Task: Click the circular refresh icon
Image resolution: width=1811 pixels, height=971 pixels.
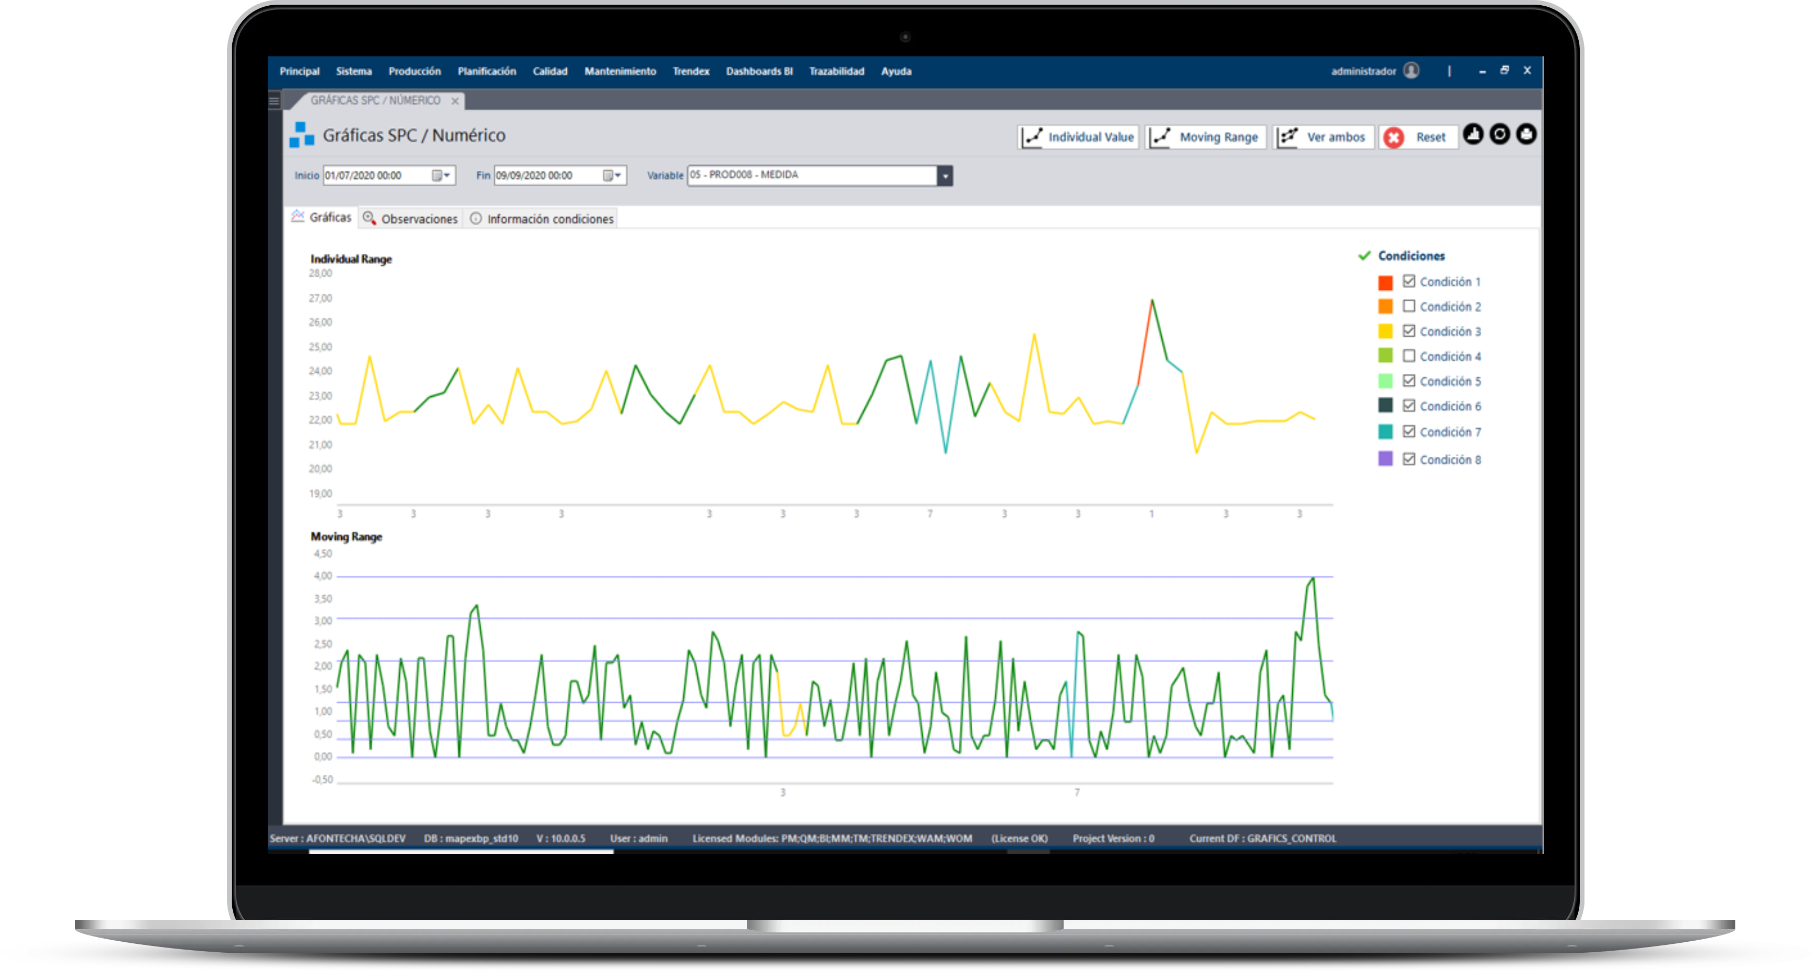Action: (1499, 134)
